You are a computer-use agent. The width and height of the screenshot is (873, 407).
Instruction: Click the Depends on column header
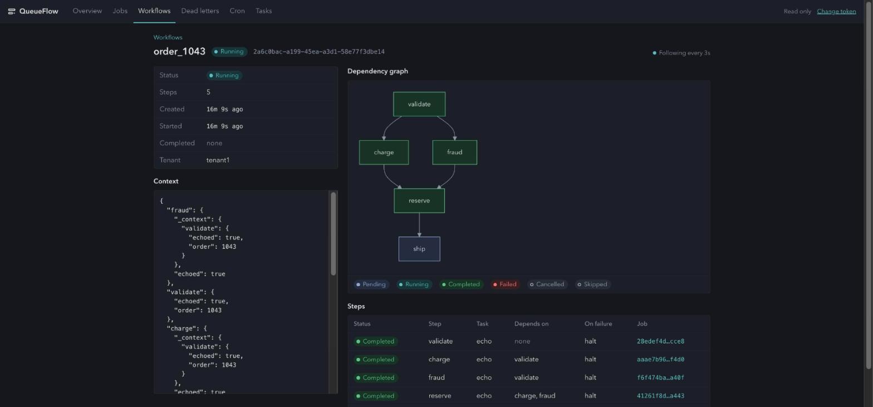point(531,324)
